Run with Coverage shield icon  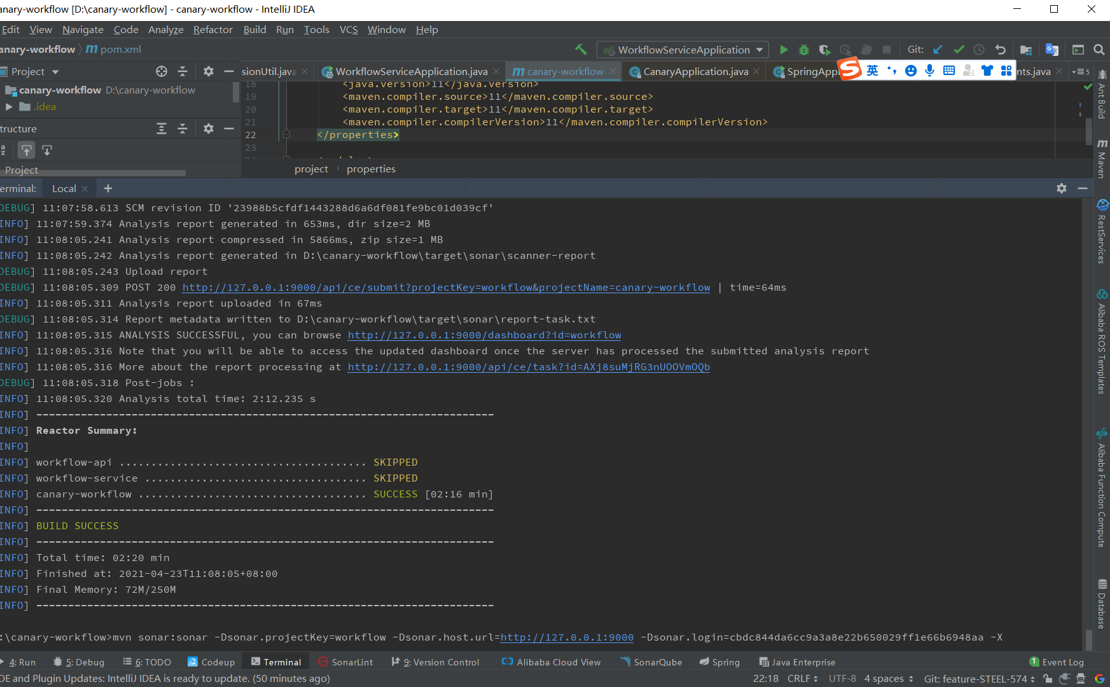[x=824, y=50]
